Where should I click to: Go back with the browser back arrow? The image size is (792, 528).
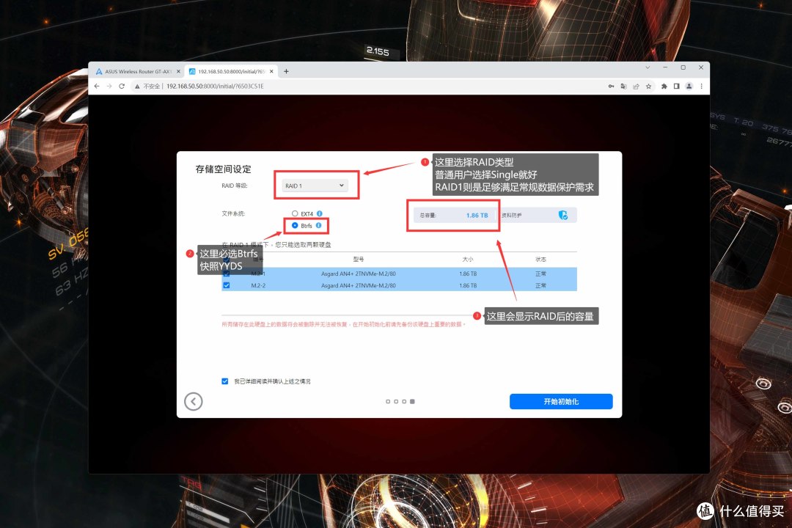coord(97,86)
